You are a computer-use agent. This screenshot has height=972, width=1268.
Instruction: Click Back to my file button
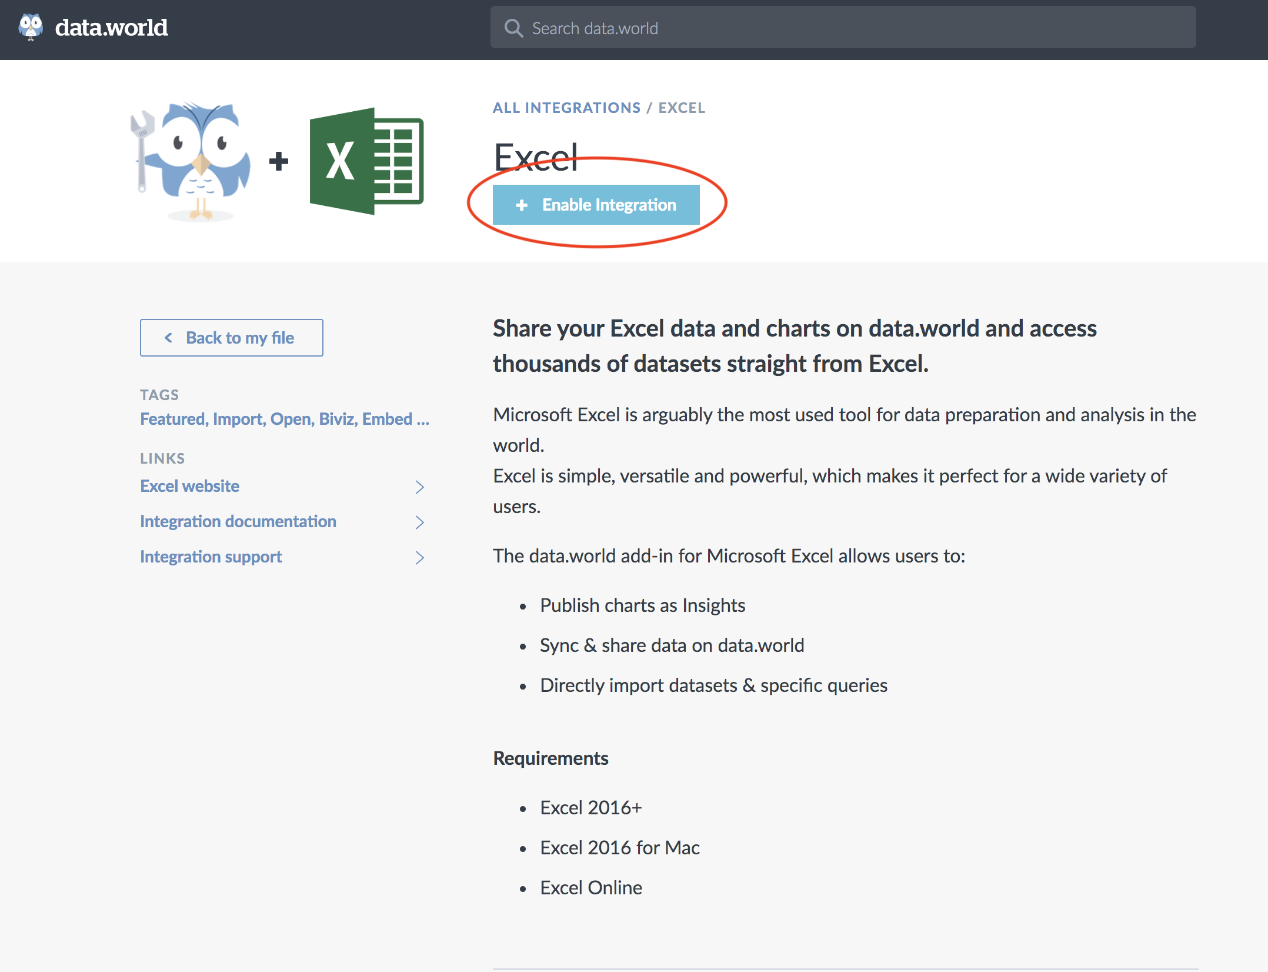click(231, 338)
